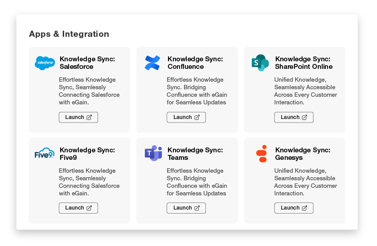Viewport: 377px width, 246px height.
Task: Launch Knowledge Sync for Five9
Action: pos(78,208)
